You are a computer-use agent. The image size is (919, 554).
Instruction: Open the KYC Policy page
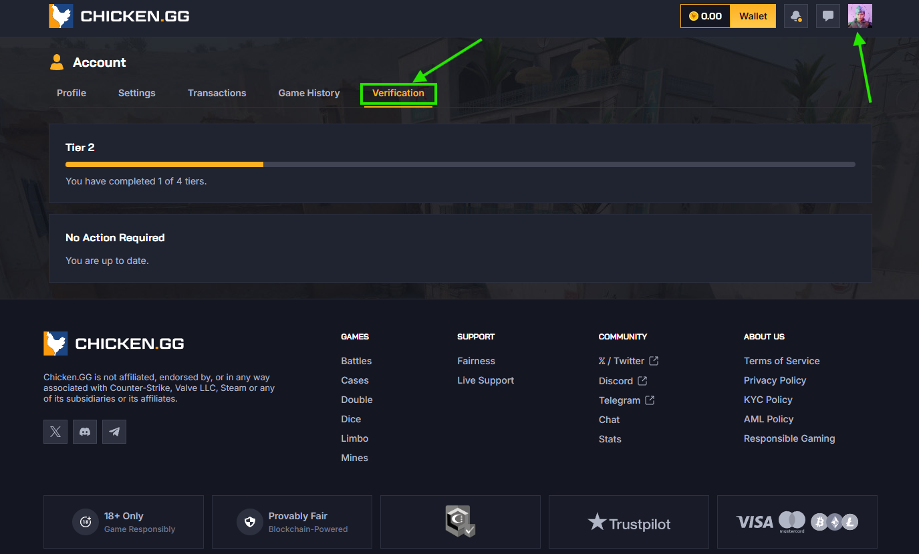coord(768,399)
